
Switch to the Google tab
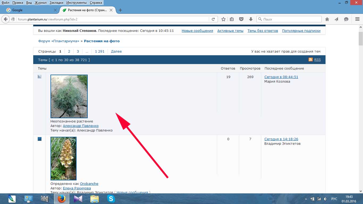pyautogui.click(x=29, y=10)
